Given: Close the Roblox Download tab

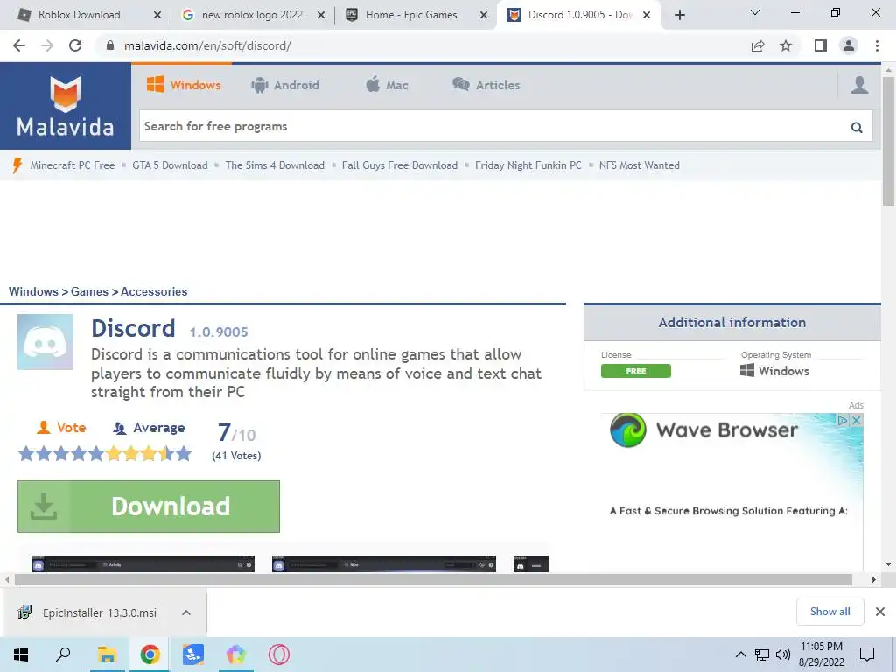Looking at the screenshot, I should [157, 16].
